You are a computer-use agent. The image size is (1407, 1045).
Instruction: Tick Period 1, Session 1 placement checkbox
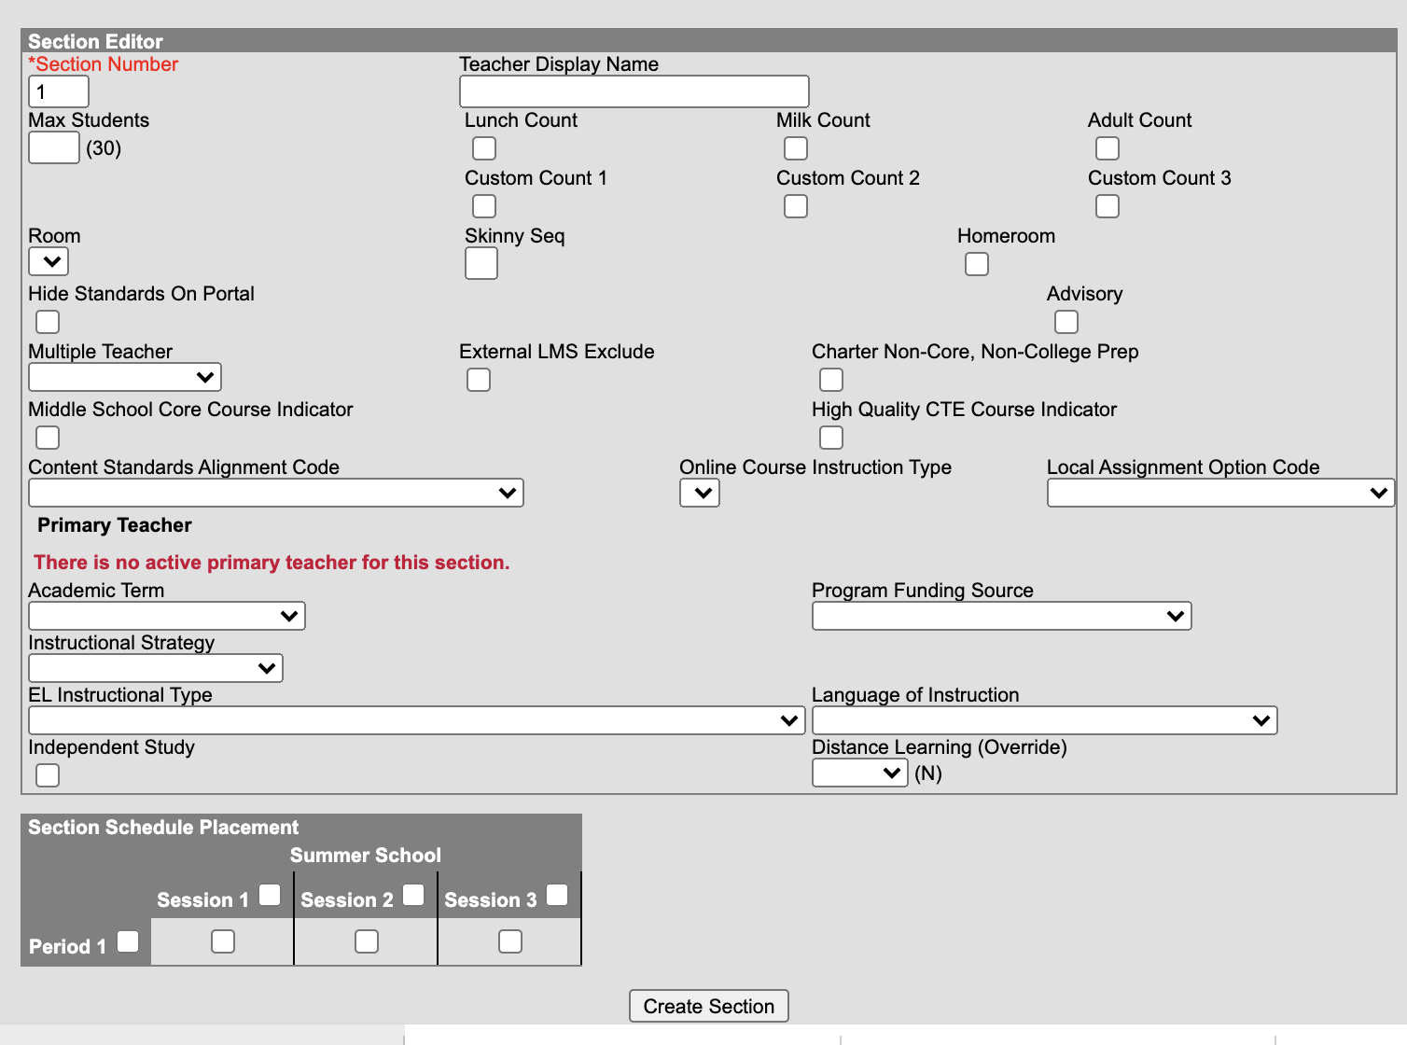(223, 941)
